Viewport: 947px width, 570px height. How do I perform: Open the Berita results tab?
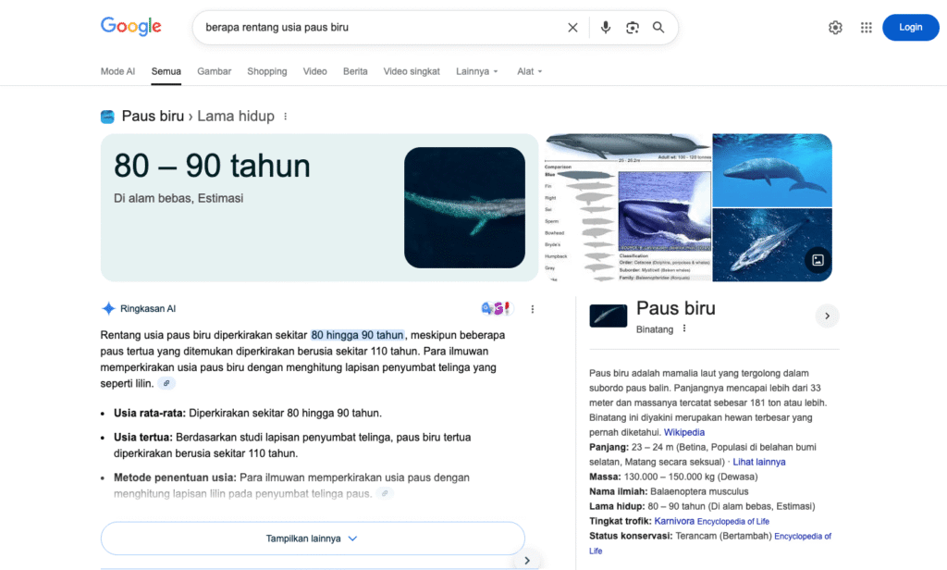pyautogui.click(x=355, y=70)
